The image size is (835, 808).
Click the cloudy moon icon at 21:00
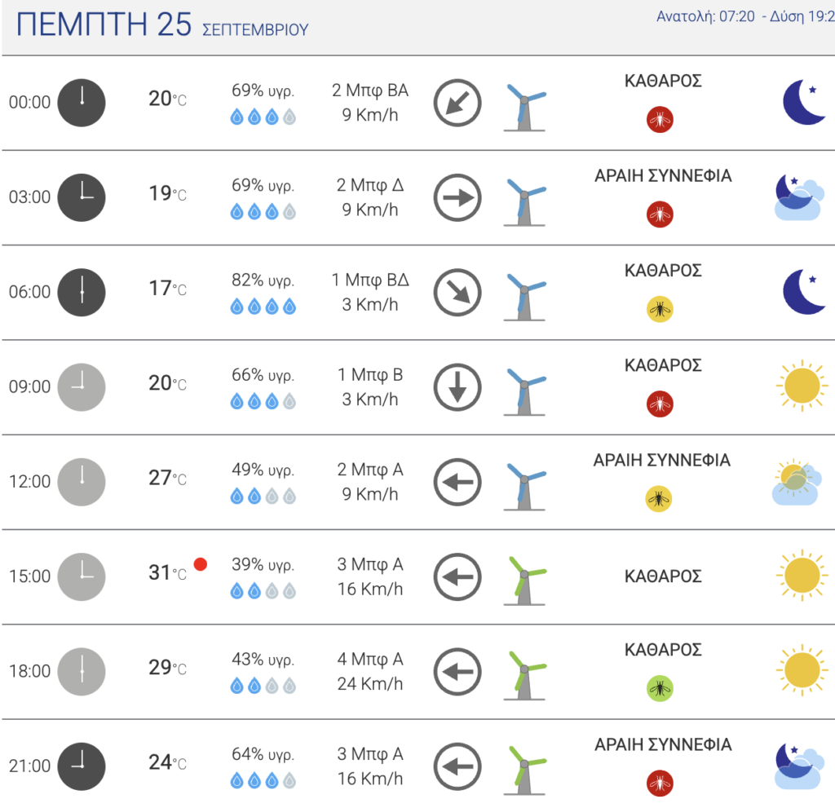pos(799,766)
